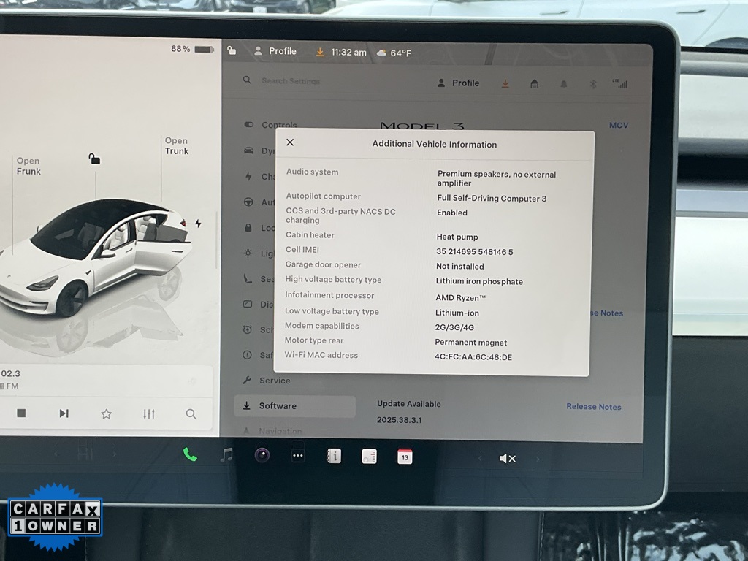Open the app launcher ellipsis icon
This screenshot has width=748, height=561.
[297, 455]
